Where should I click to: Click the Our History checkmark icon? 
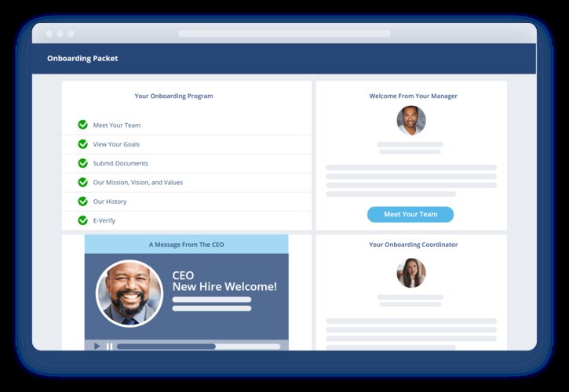pyautogui.click(x=82, y=201)
